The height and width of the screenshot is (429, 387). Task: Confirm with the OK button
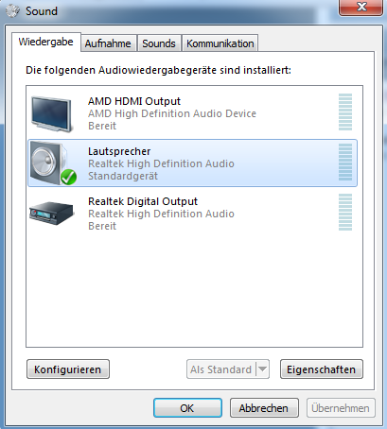coord(187,408)
